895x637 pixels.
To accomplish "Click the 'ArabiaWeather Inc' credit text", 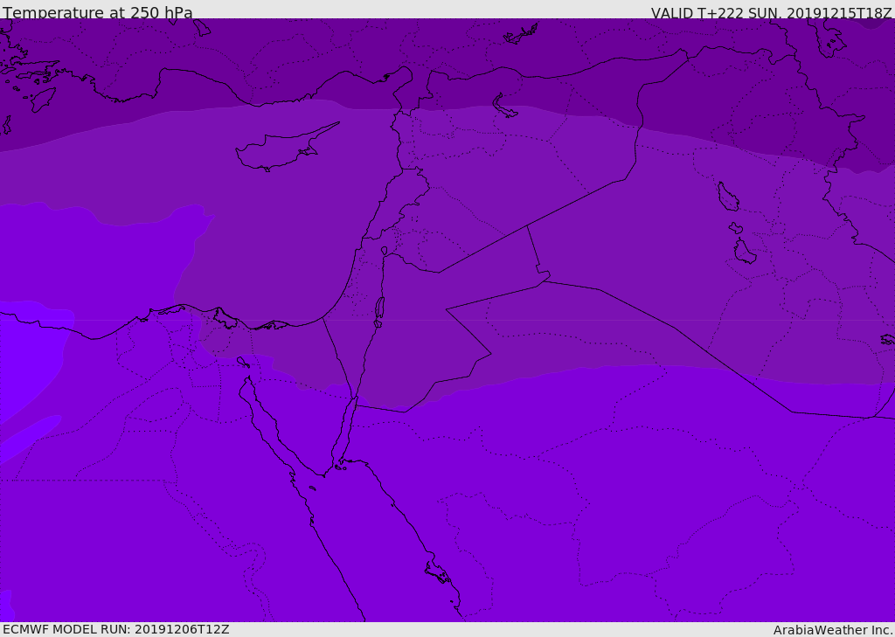I will 831,630.
